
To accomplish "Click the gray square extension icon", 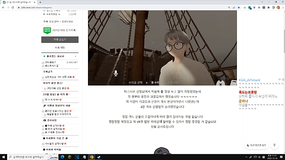I will [264, 7].
